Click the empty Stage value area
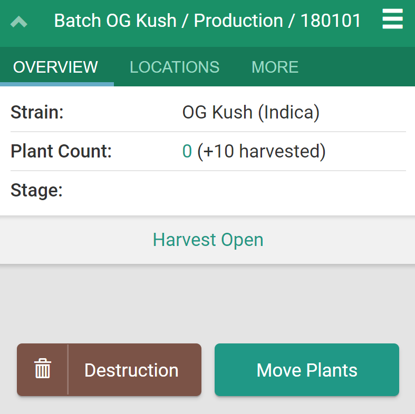Image resolution: width=415 pixels, height=414 pixels. click(290, 190)
